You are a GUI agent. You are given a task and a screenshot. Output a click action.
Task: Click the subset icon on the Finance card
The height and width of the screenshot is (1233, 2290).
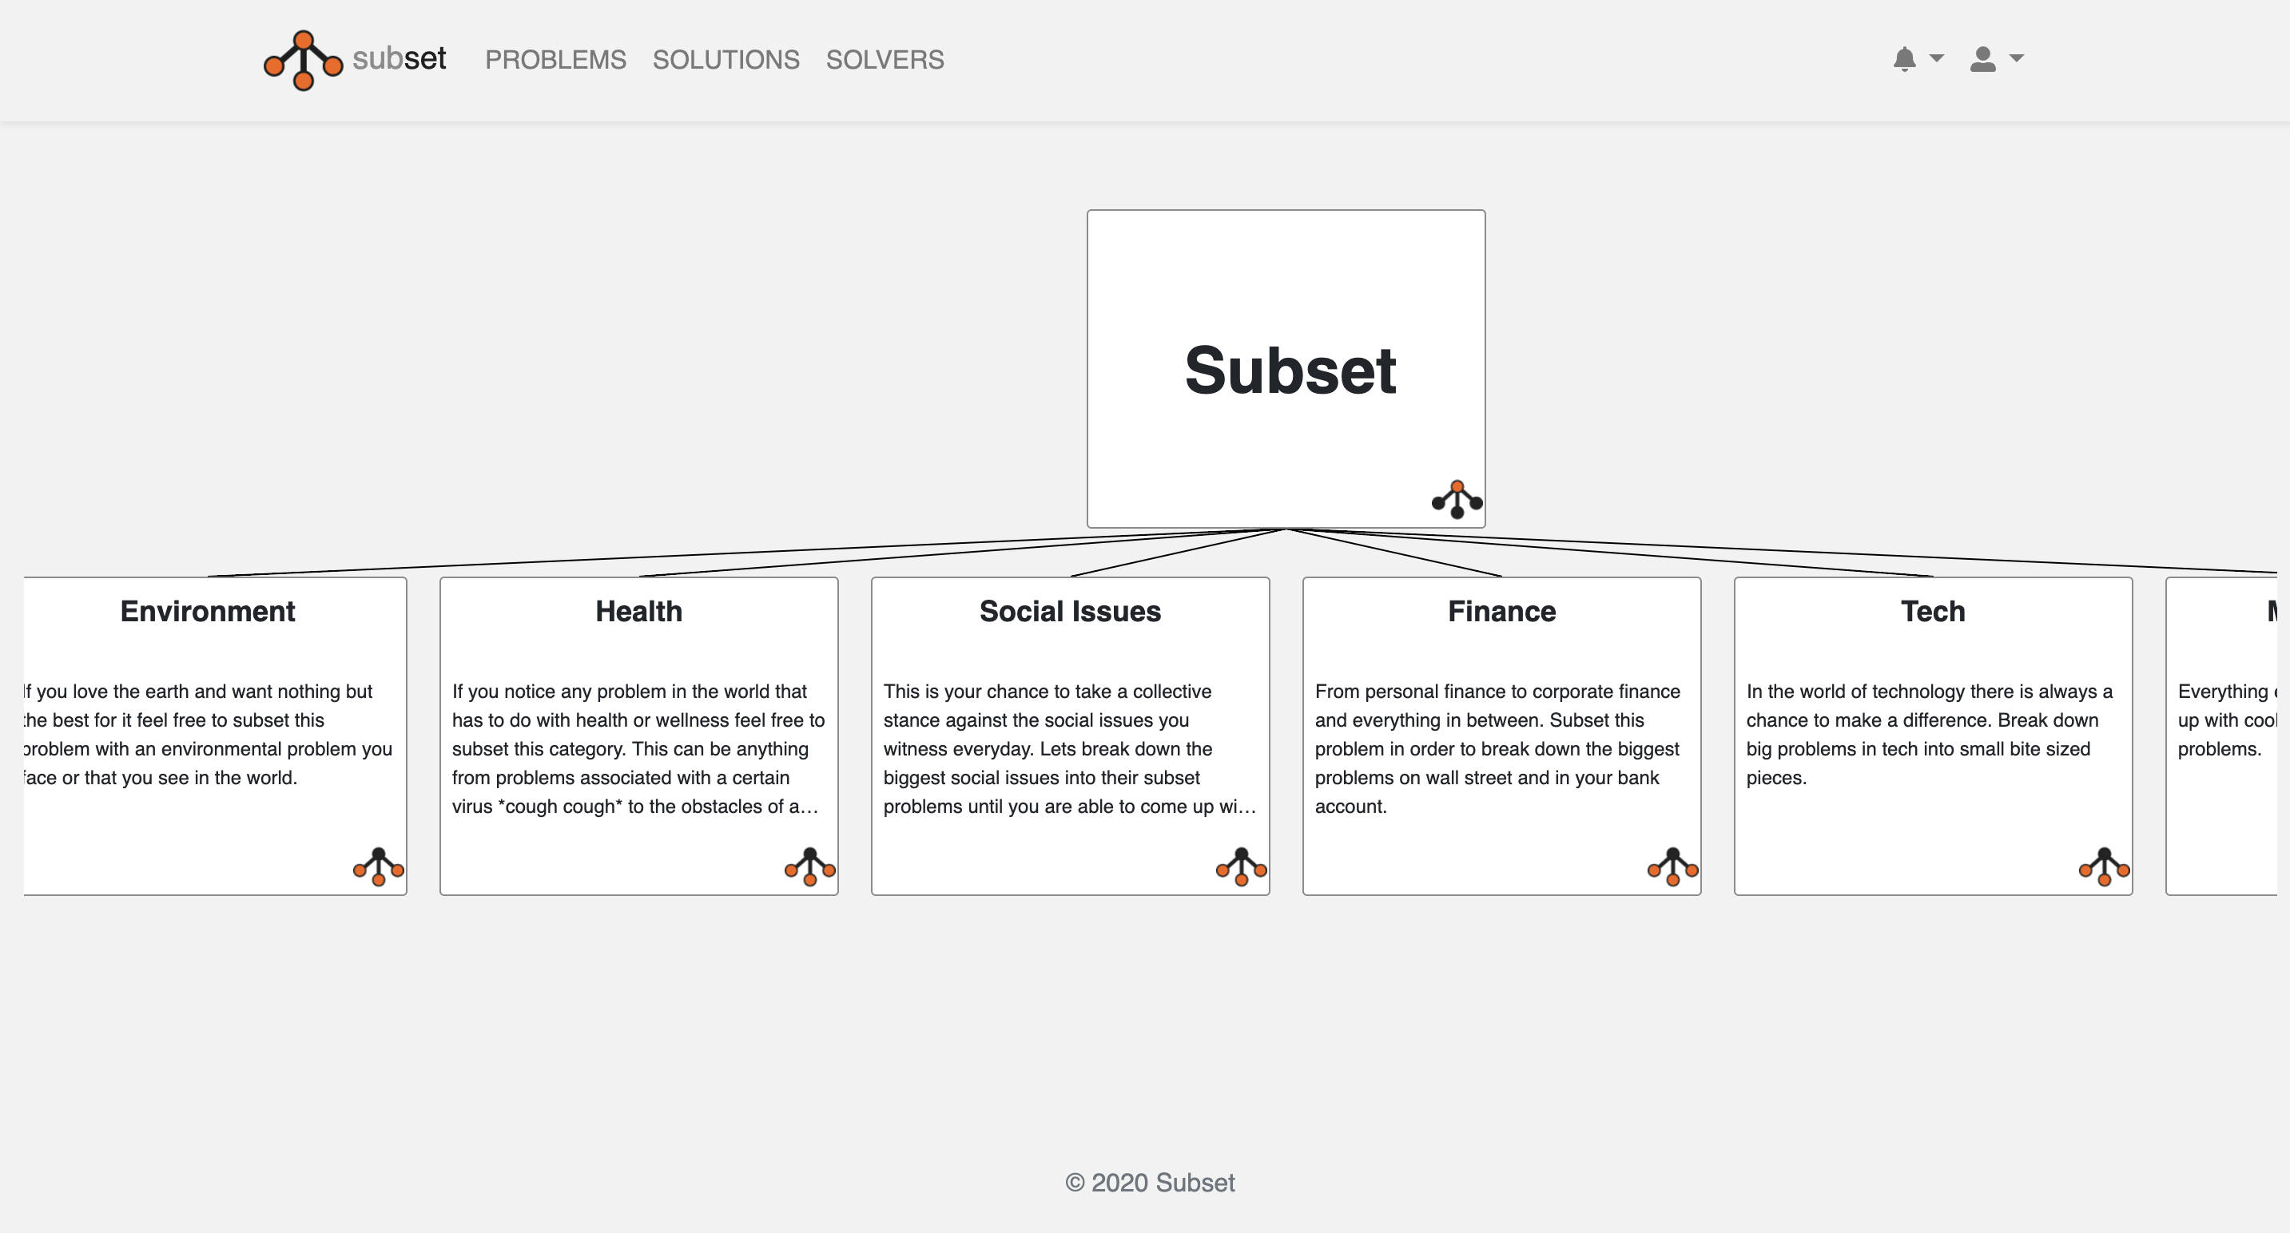1673,866
